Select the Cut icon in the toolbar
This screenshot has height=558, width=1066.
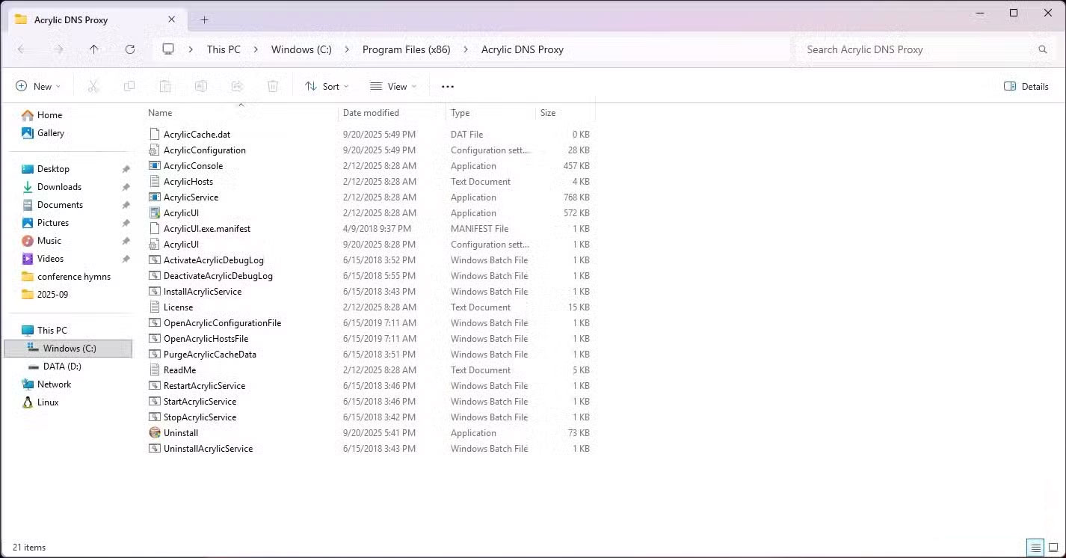pyautogui.click(x=93, y=86)
